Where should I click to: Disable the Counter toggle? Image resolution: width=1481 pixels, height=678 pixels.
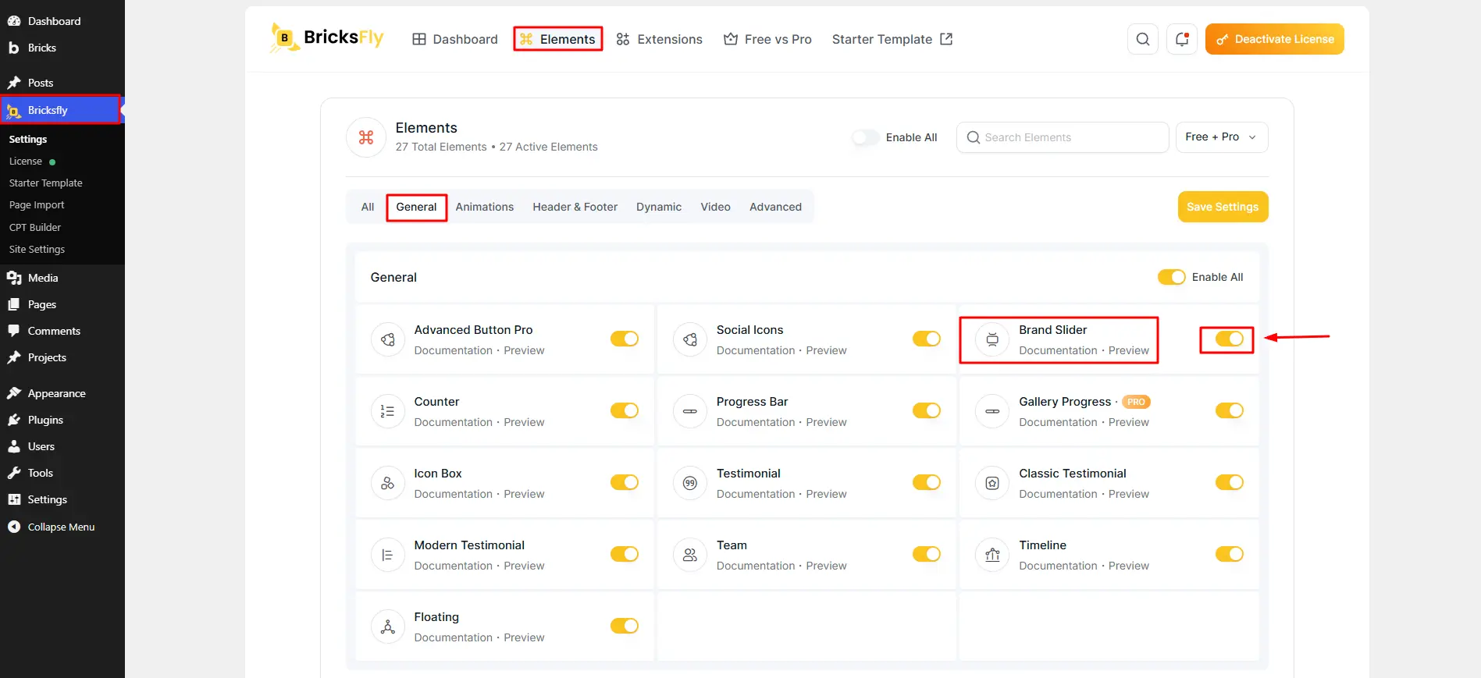625,410
